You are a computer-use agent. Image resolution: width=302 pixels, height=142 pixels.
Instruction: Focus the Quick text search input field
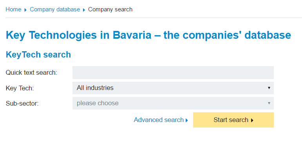coord(173,72)
